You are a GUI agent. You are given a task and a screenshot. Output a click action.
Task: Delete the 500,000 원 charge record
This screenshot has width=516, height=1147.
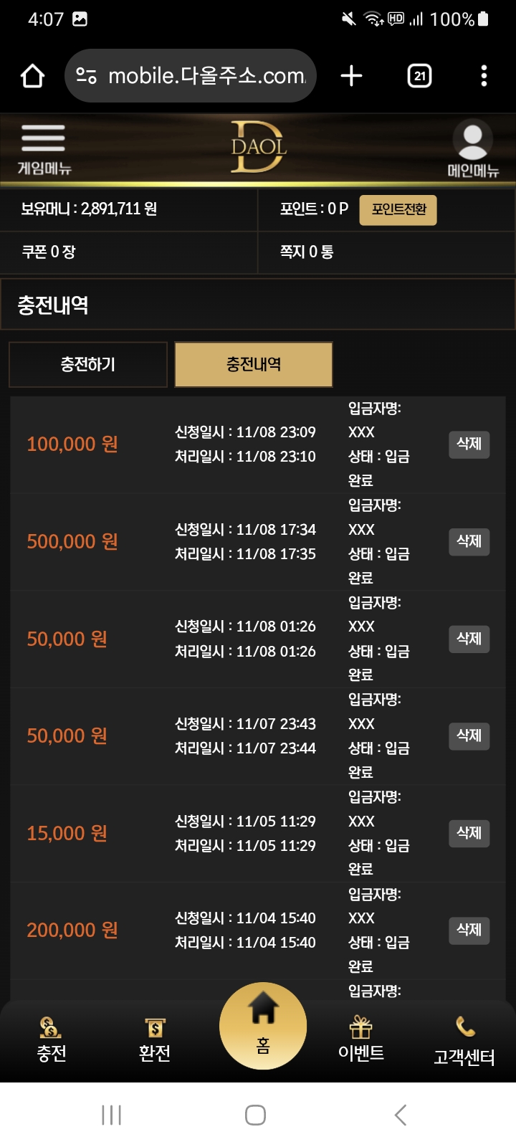click(x=469, y=541)
